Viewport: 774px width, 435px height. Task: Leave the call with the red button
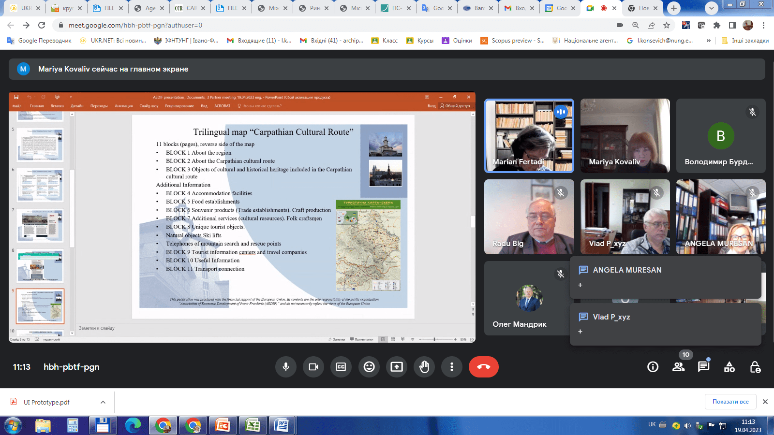pos(483,367)
